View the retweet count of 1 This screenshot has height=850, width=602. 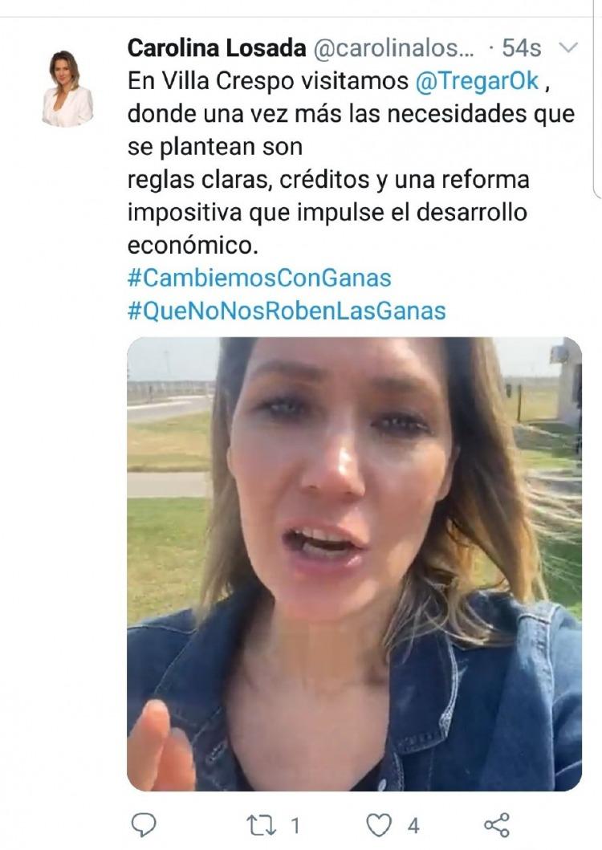pos(295,826)
